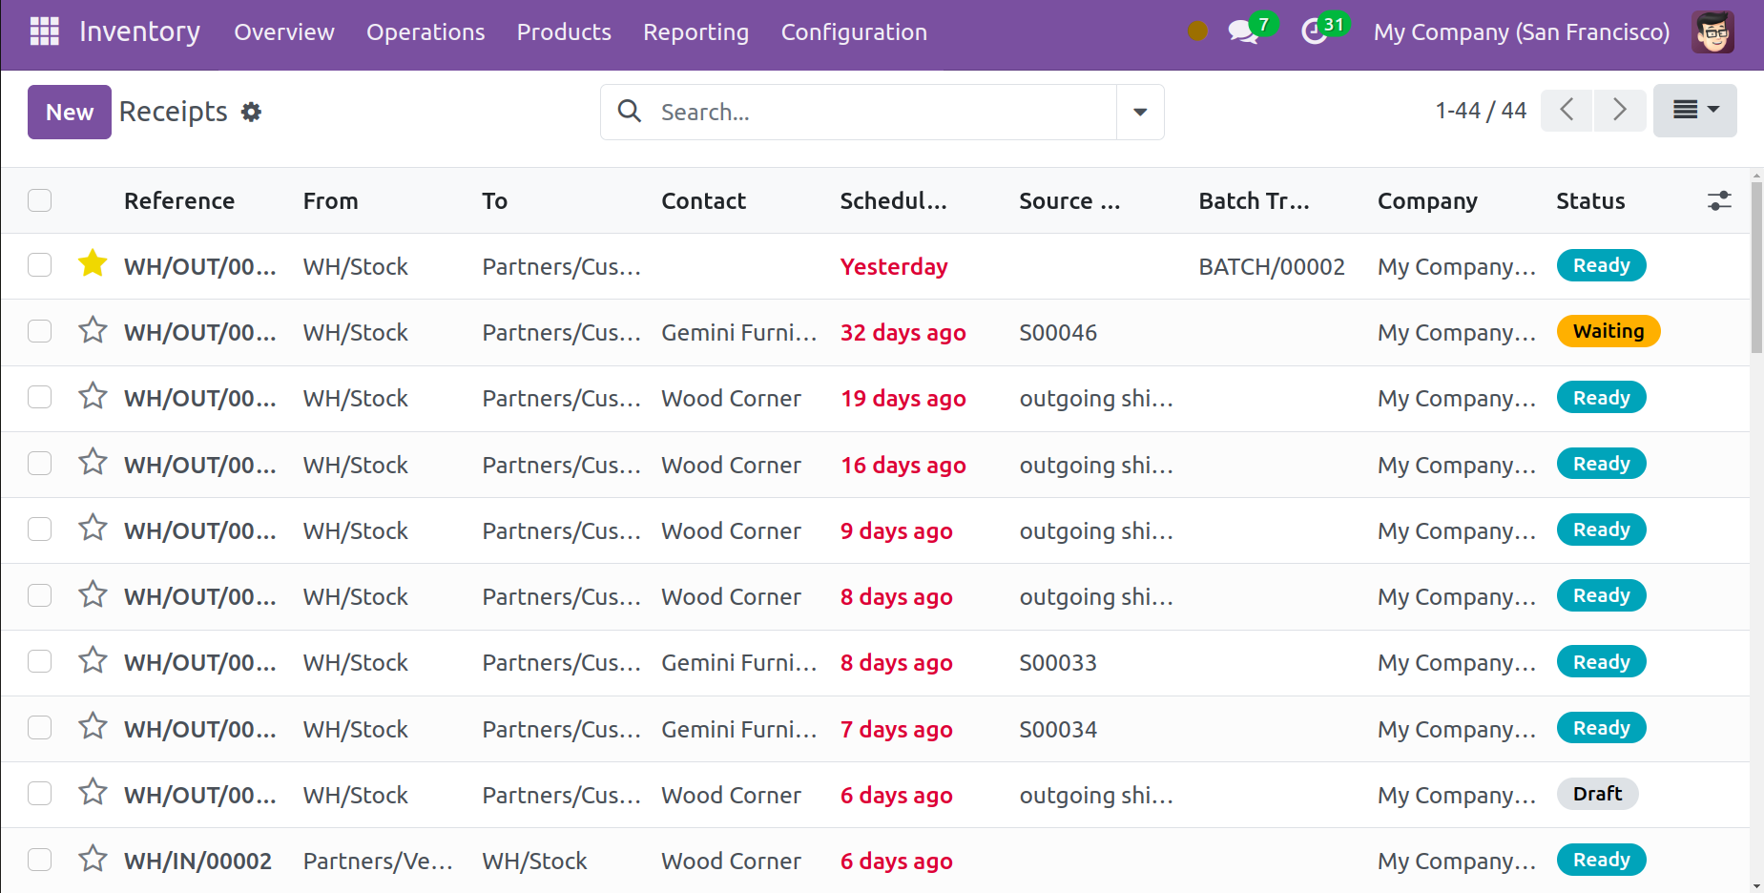Go to next page arrow
This screenshot has width=1764, height=893.
click(x=1619, y=111)
